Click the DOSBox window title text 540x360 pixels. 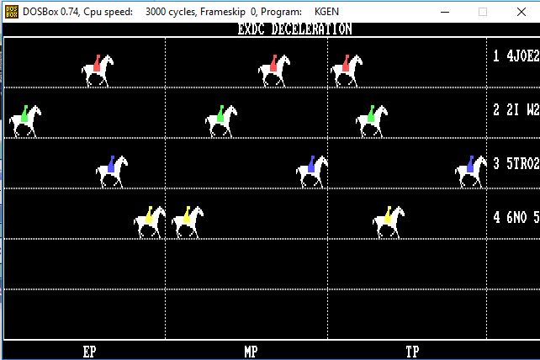[181, 12]
